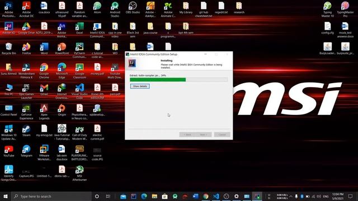Open the Windows Start menu
This screenshot has height=201, width=358.
(x=6, y=196)
